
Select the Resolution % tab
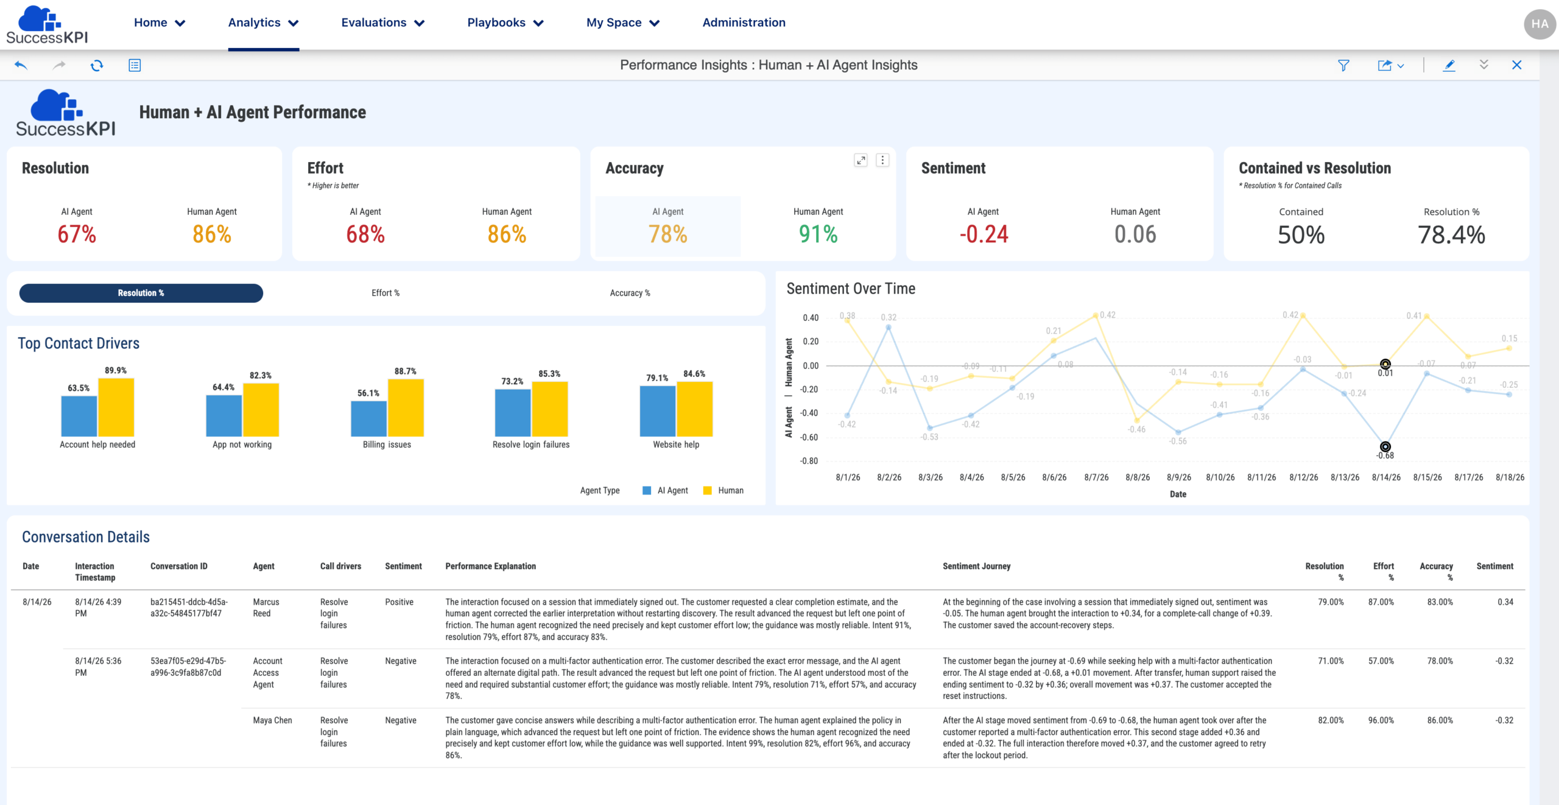click(x=141, y=293)
